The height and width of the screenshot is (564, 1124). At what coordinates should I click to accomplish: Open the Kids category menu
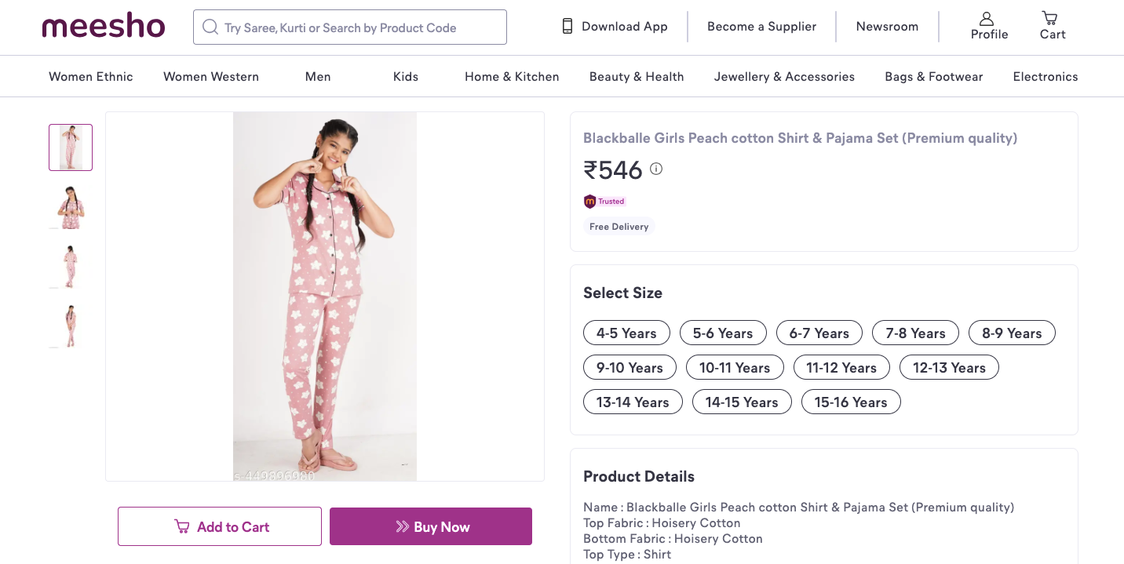[x=406, y=77]
